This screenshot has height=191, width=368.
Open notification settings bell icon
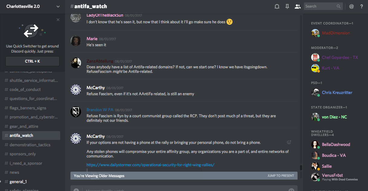pyautogui.click(x=277, y=6)
